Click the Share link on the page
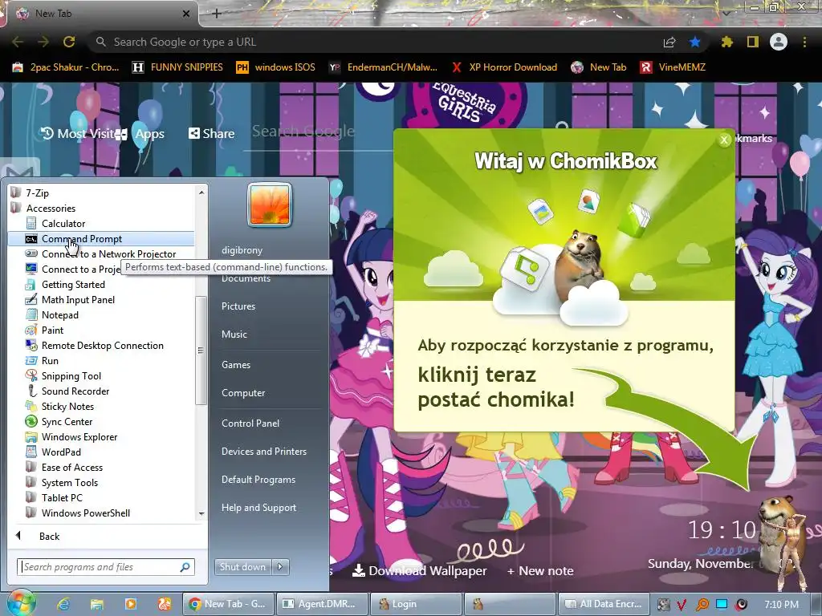The width and height of the screenshot is (822, 616). pyautogui.click(x=212, y=134)
